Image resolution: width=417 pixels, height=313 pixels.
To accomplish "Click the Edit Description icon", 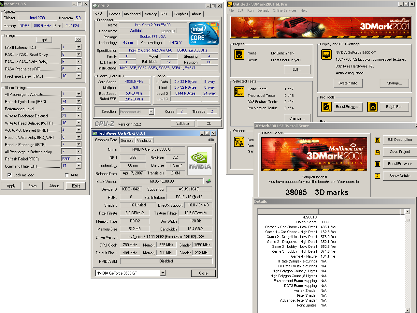I will point(378,140).
